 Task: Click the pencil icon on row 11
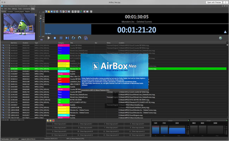4,71
